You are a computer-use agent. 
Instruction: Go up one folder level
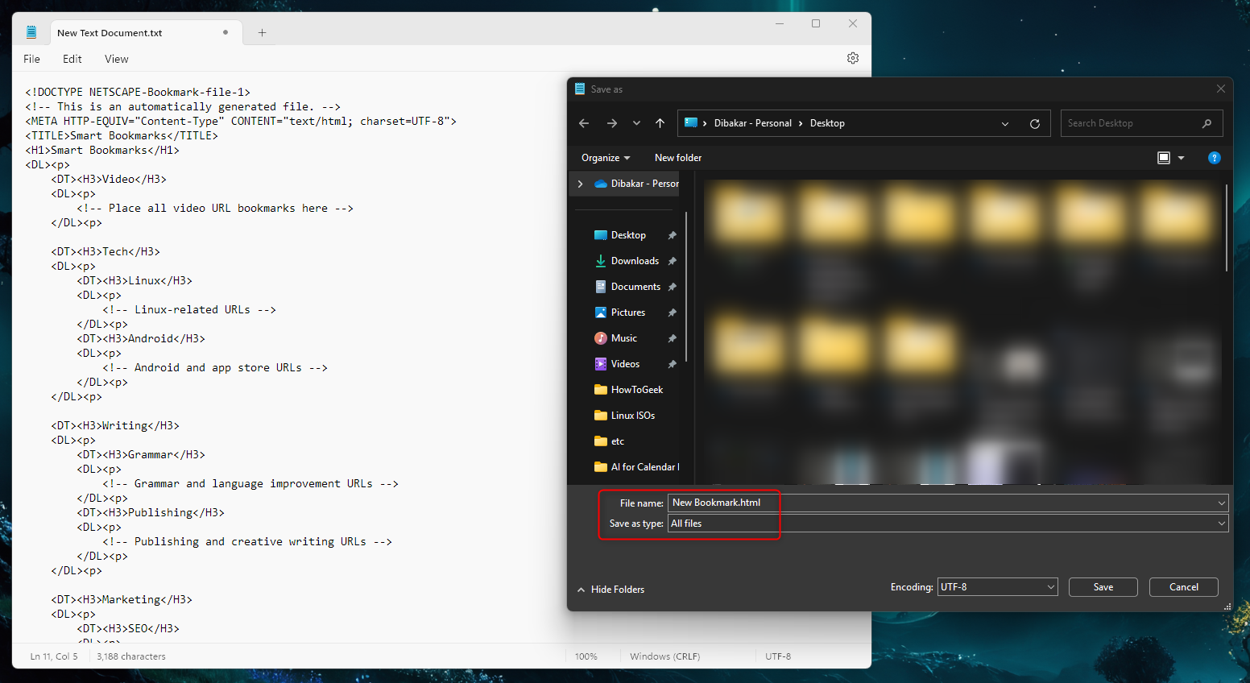pos(660,122)
